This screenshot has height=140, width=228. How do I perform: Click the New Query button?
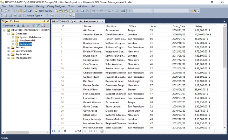click(x=43, y=11)
